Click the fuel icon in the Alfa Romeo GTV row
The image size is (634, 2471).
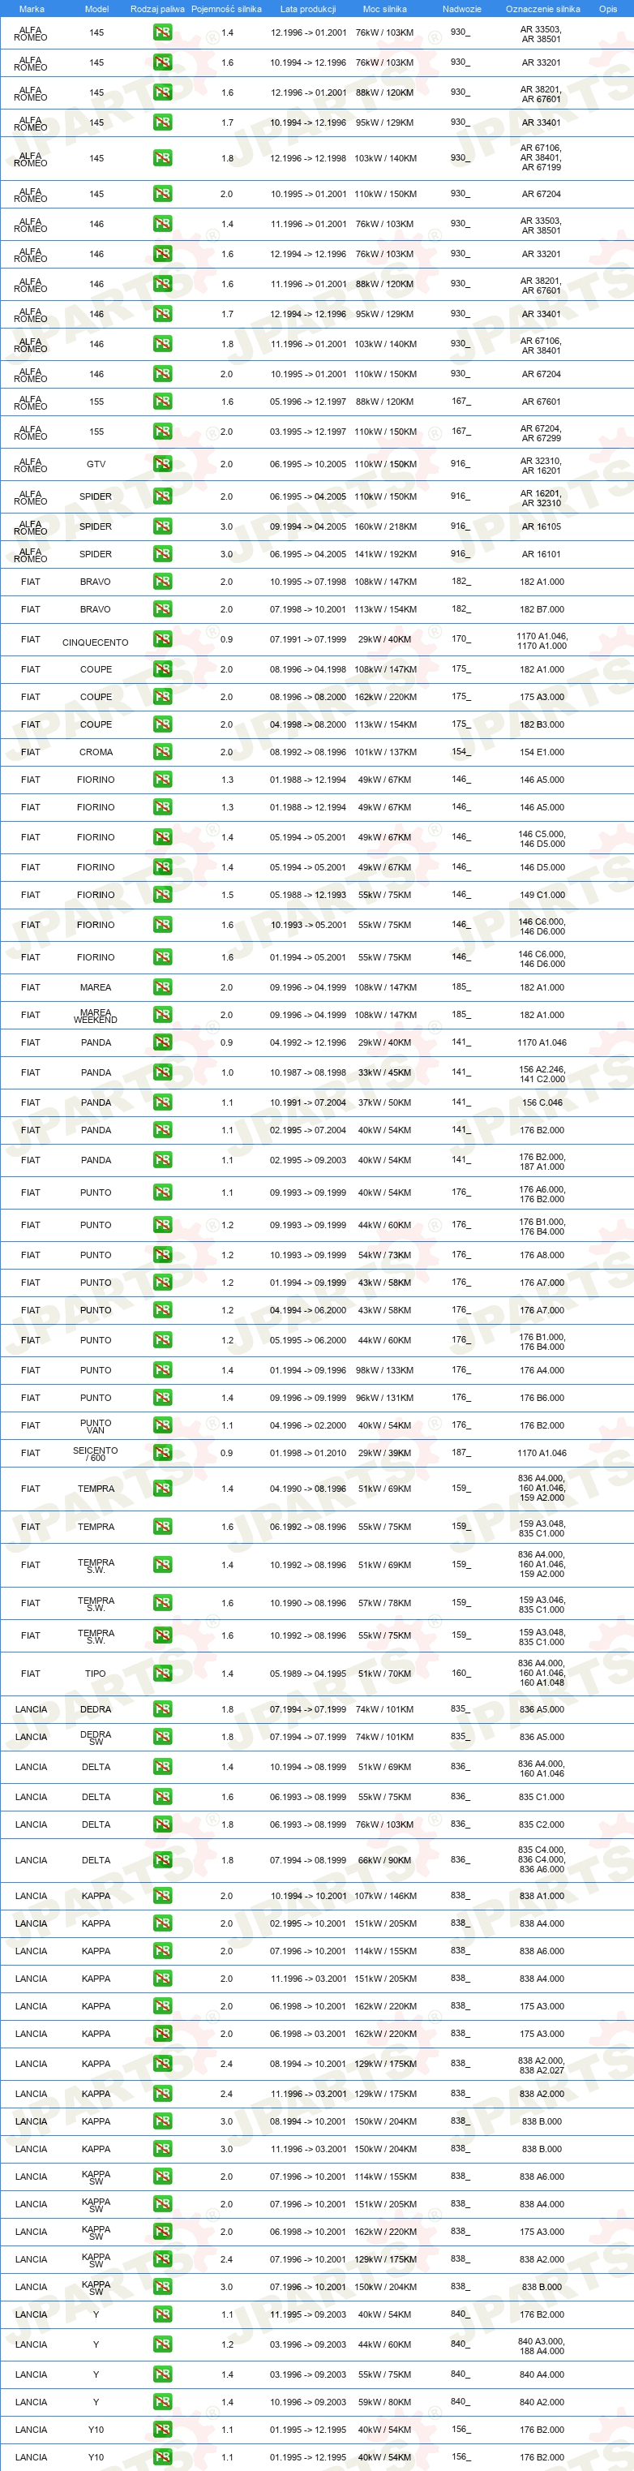click(162, 464)
